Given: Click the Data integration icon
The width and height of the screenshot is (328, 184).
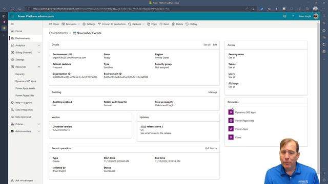Looking at the screenshot, I should pos(12,110).
